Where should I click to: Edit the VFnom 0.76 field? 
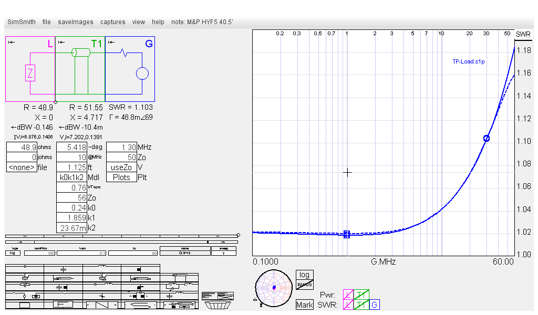point(71,187)
